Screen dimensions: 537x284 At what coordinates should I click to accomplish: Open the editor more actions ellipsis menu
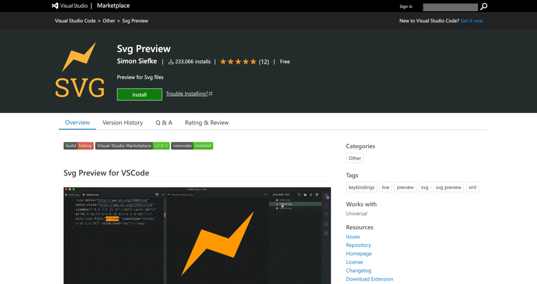point(163,195)
